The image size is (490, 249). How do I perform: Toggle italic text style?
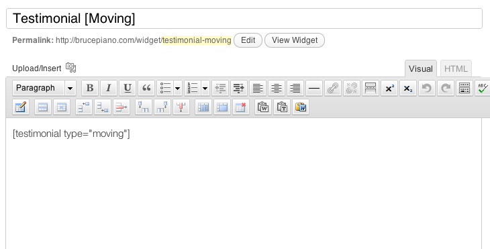coord(109,88)
